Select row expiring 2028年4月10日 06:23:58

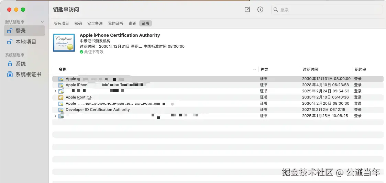click(218, 85)
